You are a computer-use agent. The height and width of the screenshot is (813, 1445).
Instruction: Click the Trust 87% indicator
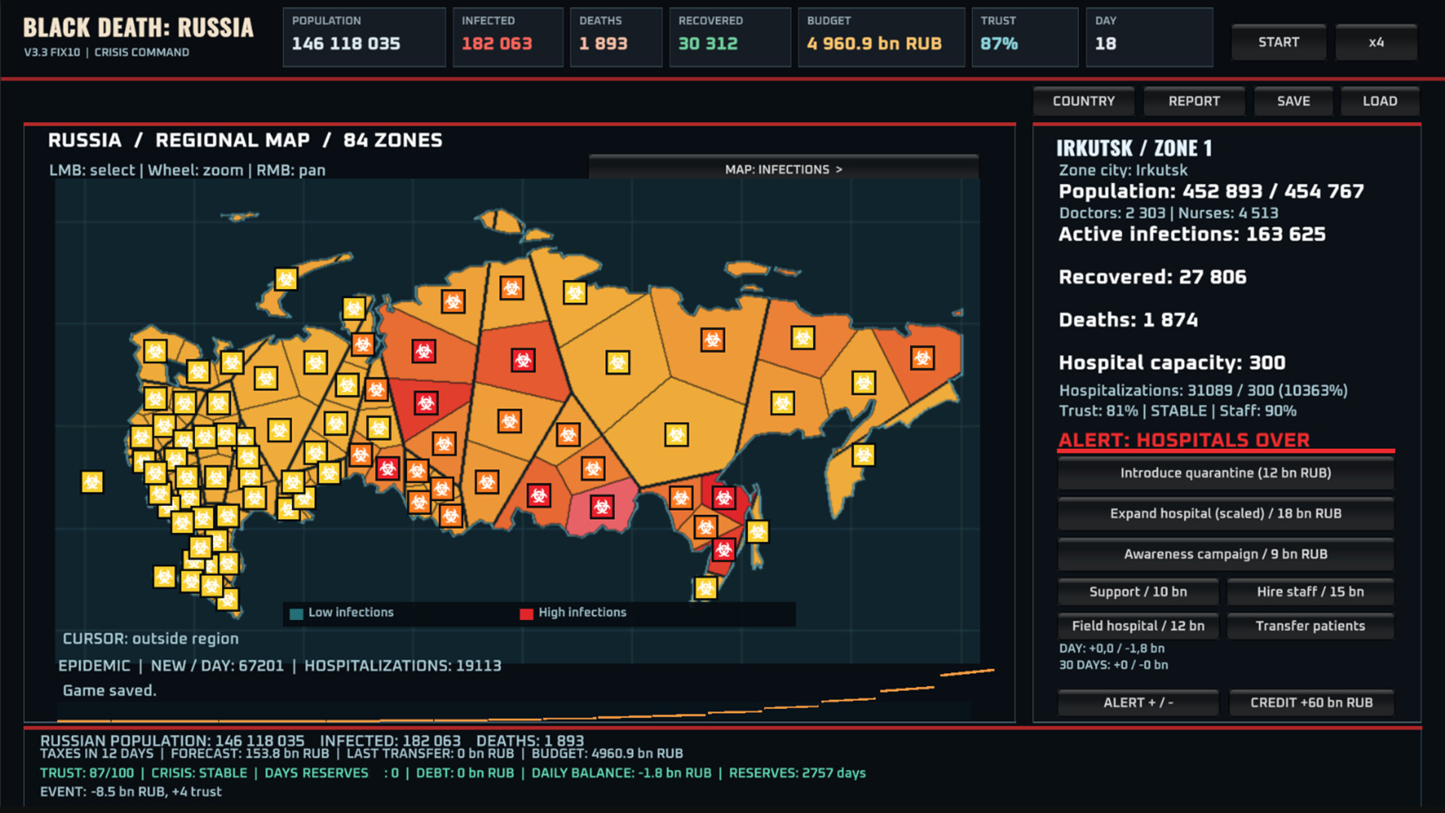1025,37
